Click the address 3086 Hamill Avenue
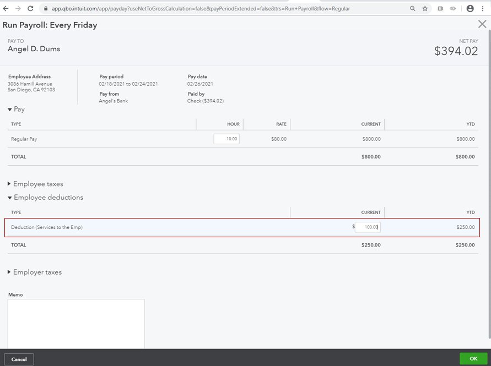491x366 pixels. click(x=30, y=84)
